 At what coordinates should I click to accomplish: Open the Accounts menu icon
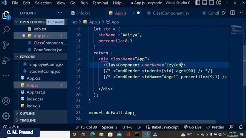(6, 101)
